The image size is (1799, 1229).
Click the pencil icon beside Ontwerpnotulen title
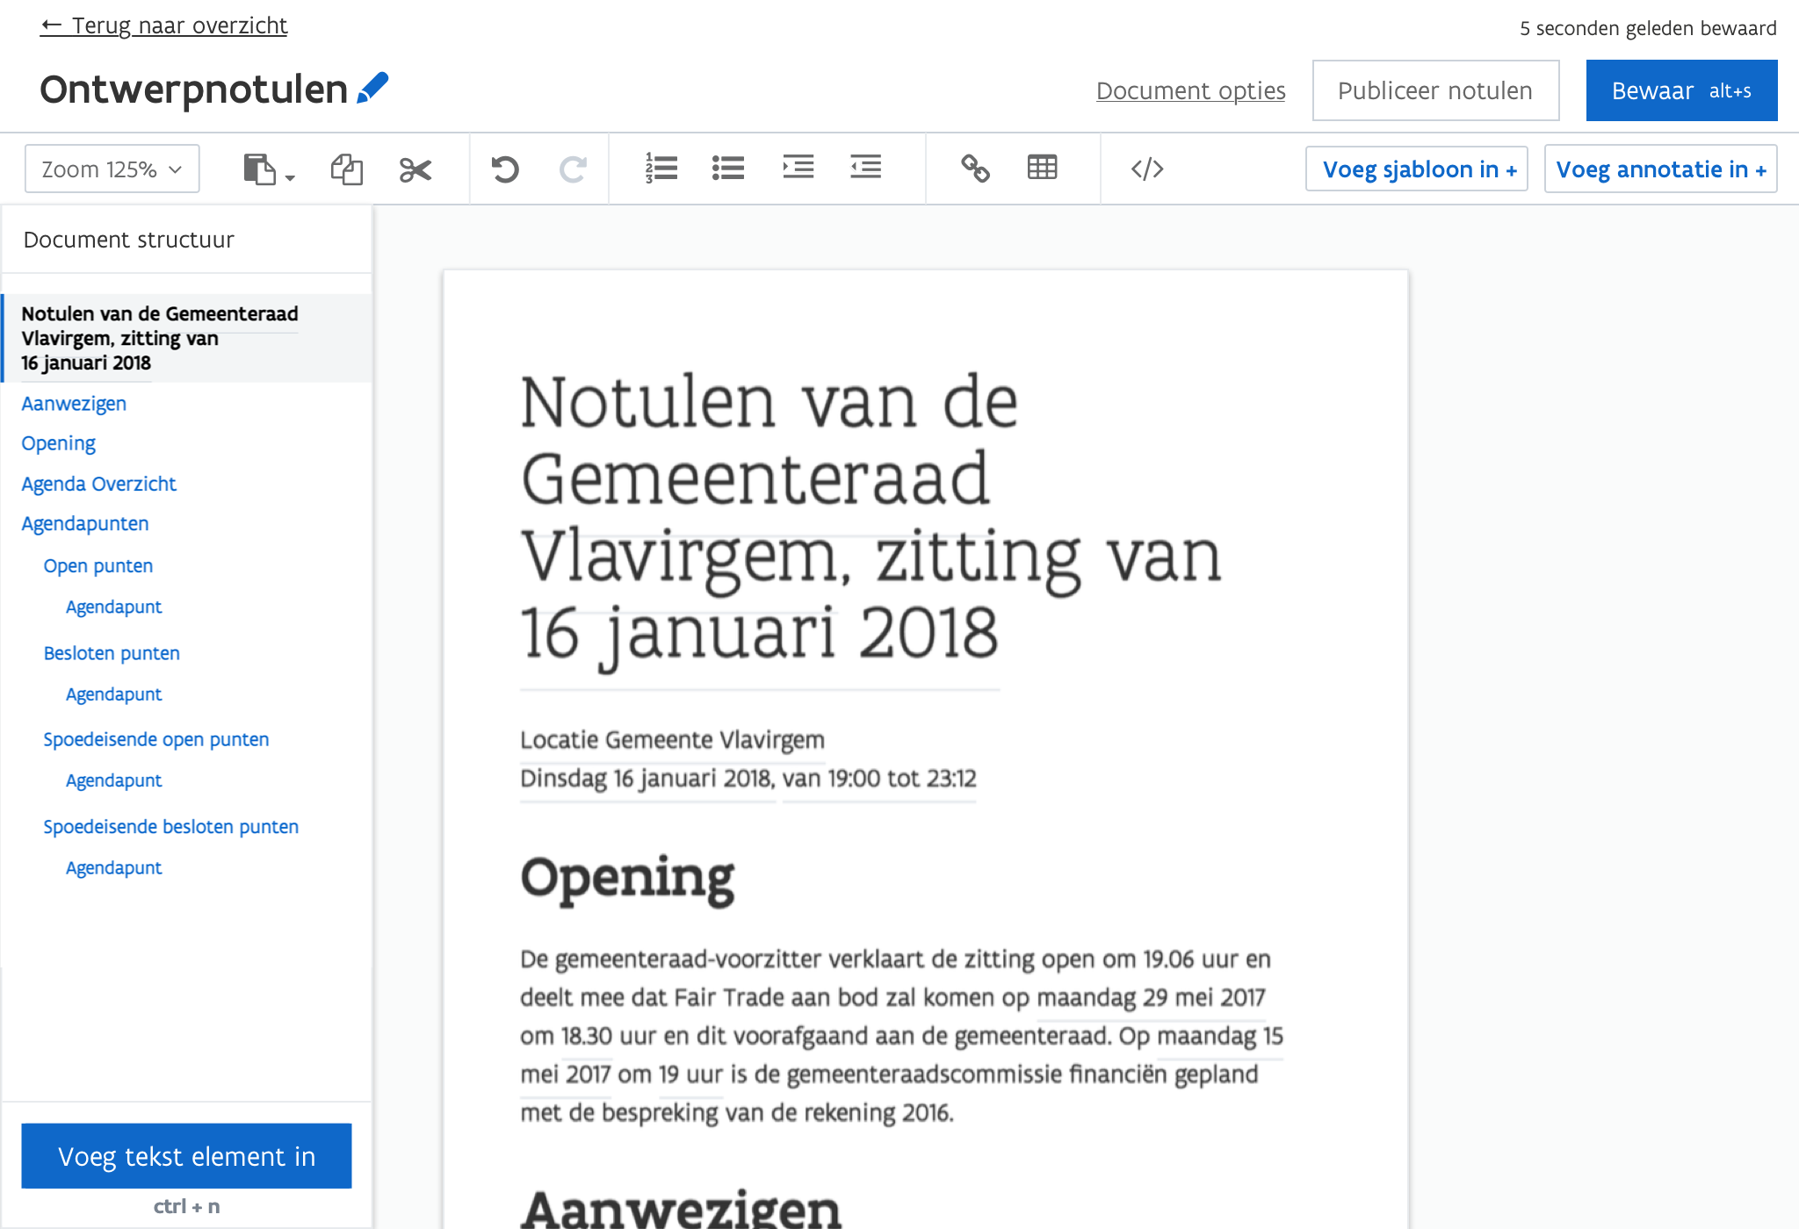[372, 88]
